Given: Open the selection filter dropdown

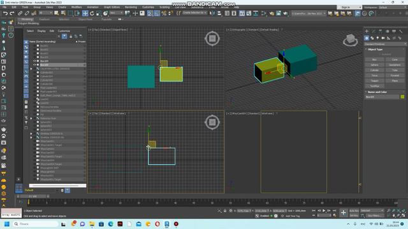Looking at the screenshot, I should [46, 13].
